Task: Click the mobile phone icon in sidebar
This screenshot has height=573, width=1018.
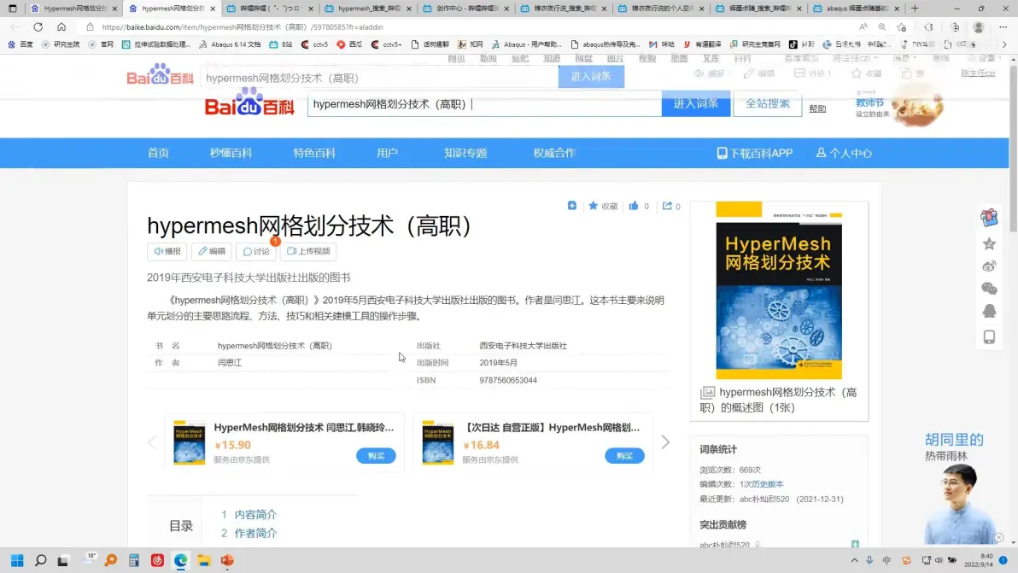Action: [x=989, y=336]
